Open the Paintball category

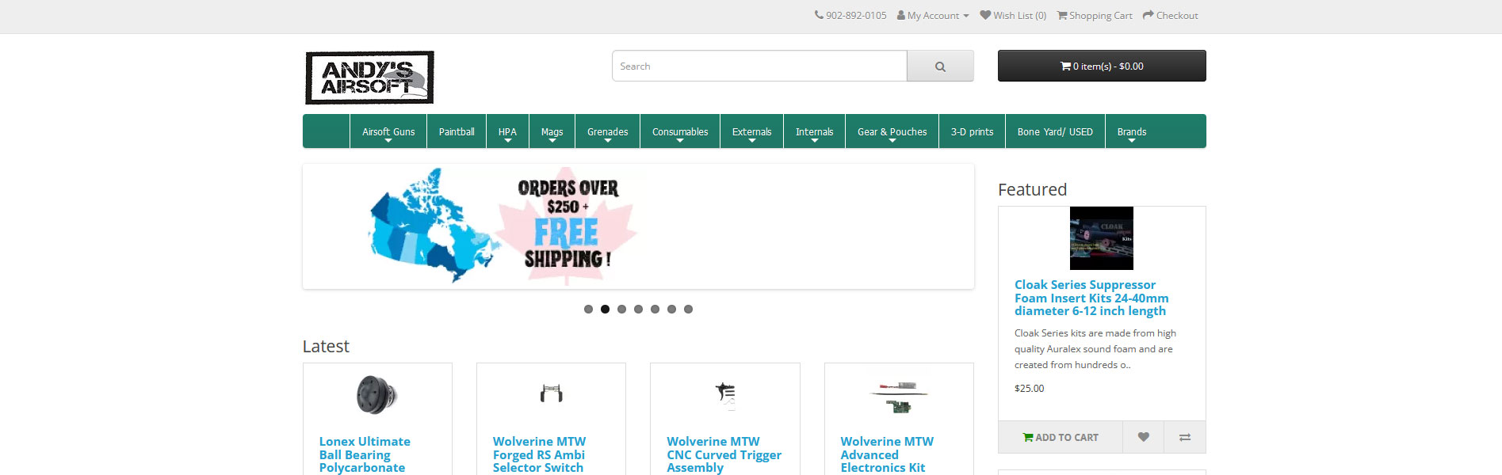coord(457,131)
